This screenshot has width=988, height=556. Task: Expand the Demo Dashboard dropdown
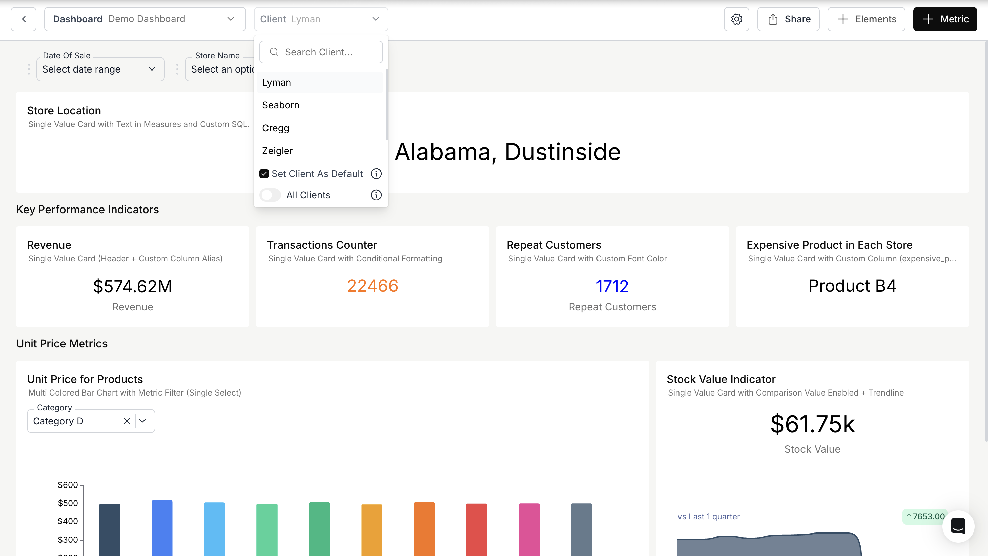tap(145, 19)
